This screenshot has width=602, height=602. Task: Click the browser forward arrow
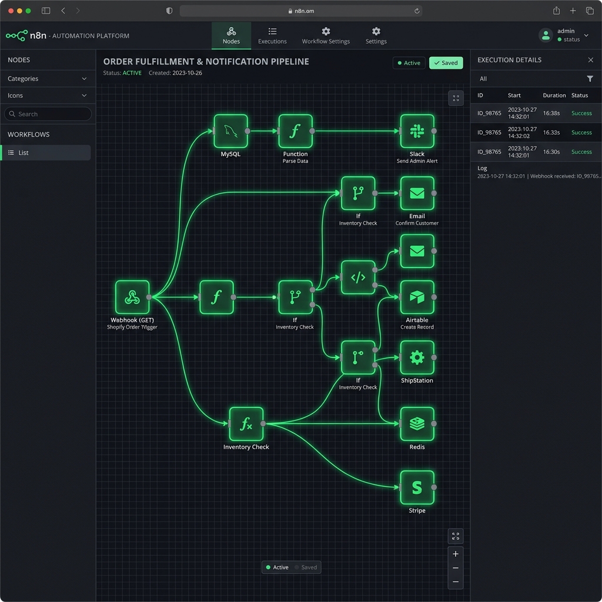tap(78, 11)
